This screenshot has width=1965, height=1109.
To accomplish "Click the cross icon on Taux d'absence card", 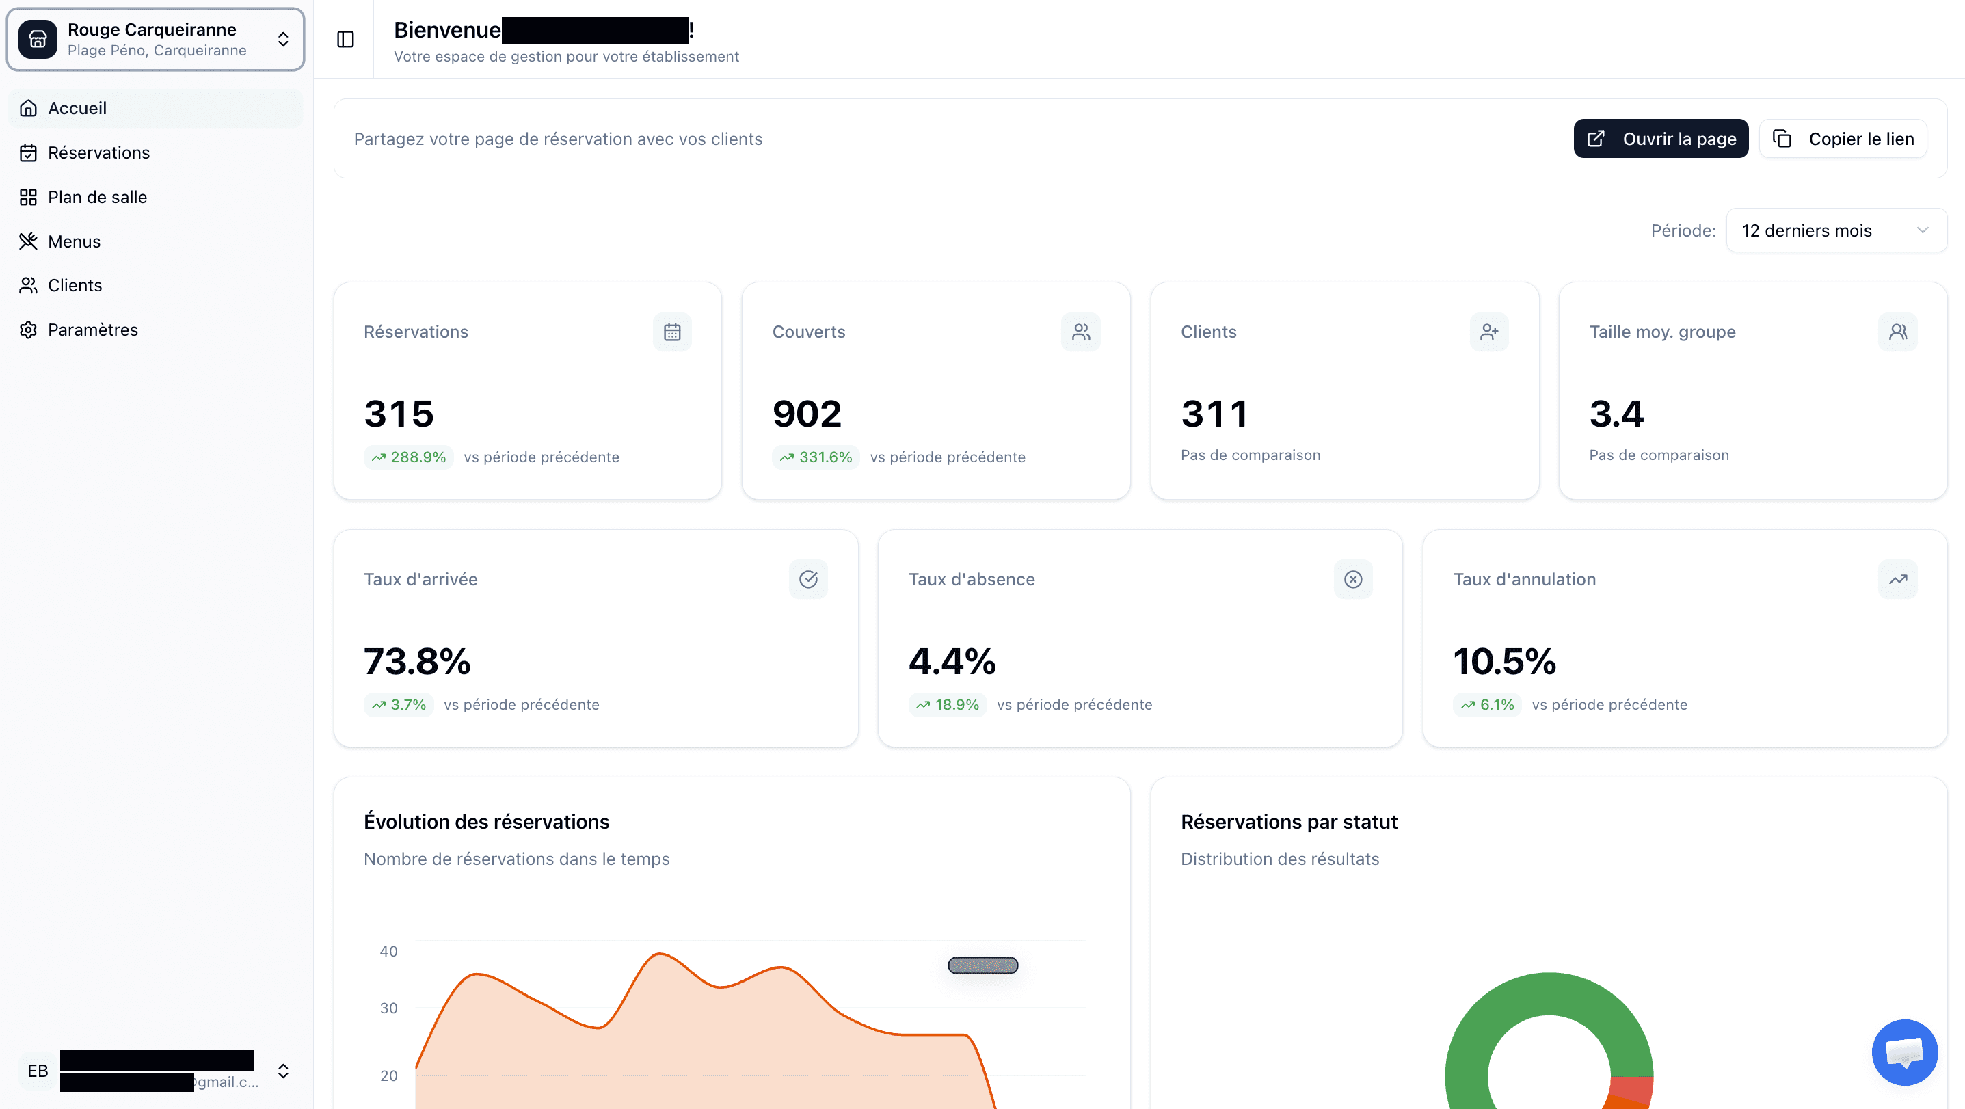I will click(1352, 579).
